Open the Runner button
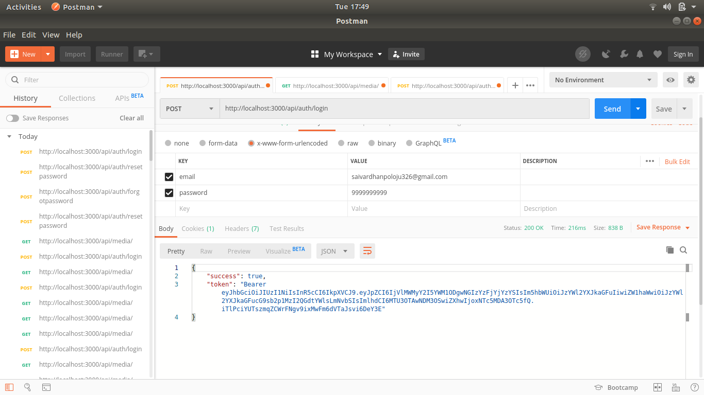704x395 pixels. pos(112,54)
